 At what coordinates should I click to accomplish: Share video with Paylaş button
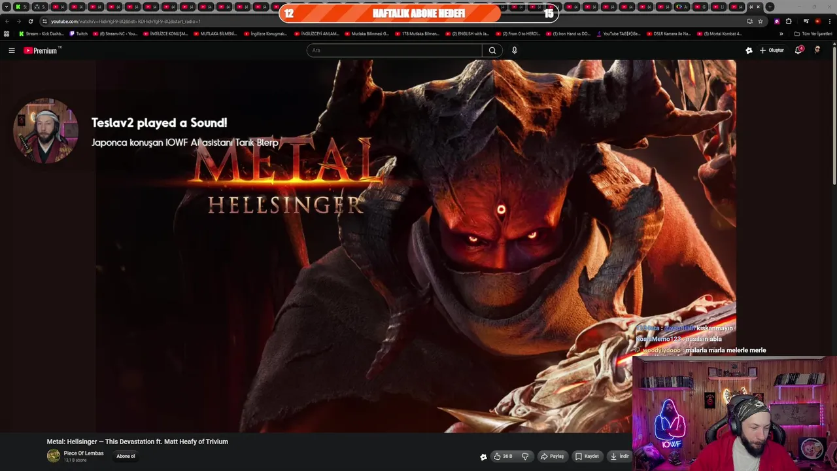[x=553, y=457]
